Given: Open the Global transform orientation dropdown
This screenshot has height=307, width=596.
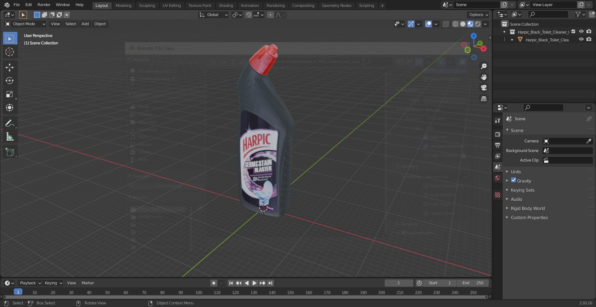Looking at the screenshot, I should (x=214, y=15).
